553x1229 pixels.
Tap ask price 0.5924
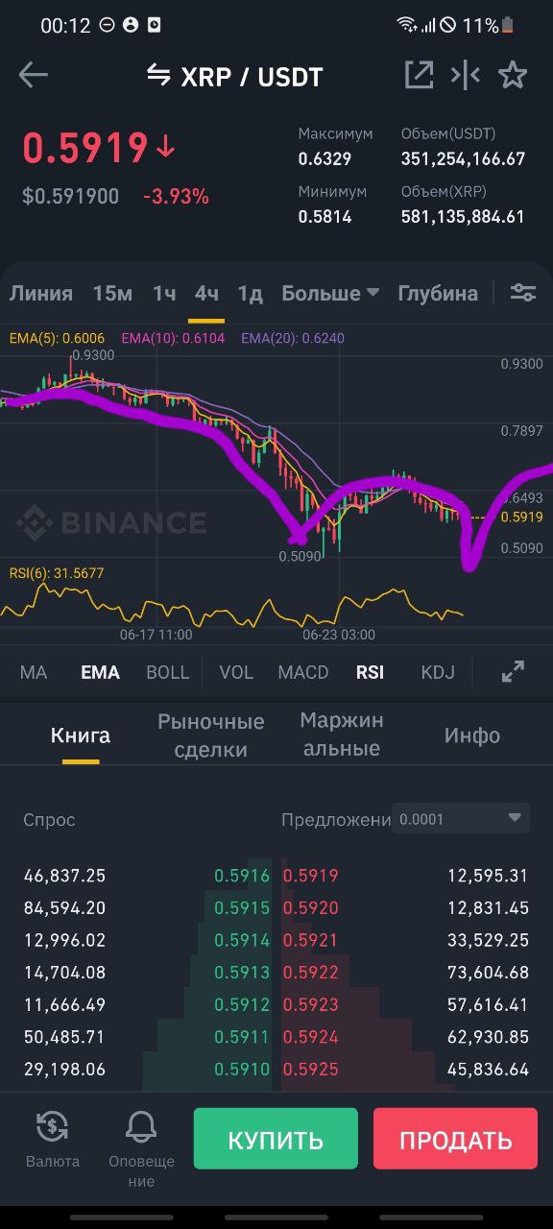pos(310,1037)
